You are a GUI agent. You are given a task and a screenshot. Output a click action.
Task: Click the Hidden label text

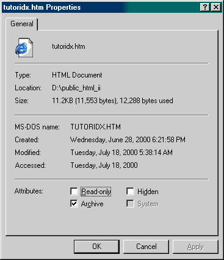coord(148,192)
